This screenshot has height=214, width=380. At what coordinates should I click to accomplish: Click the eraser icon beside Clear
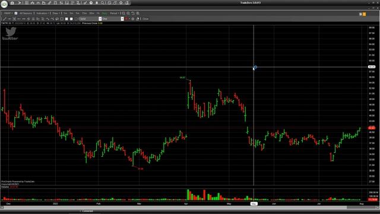tap(137, 19)
